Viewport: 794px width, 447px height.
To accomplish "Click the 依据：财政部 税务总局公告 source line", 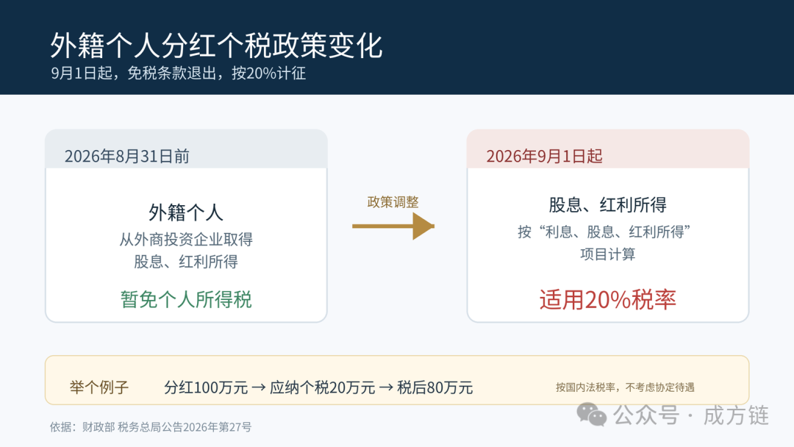I will tap(151, 426).
